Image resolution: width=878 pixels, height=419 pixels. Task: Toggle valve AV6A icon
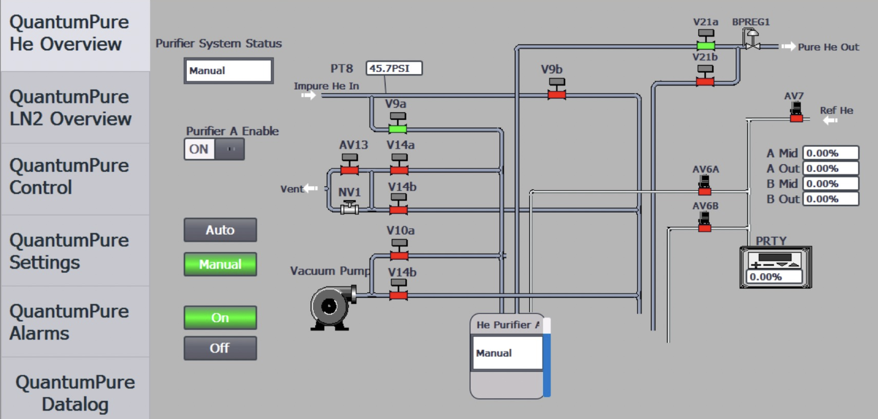click(x=704, y=186)
